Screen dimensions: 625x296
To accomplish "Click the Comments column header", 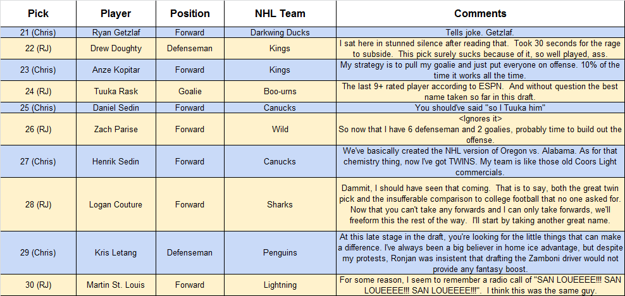I will (x=480, y=13).
